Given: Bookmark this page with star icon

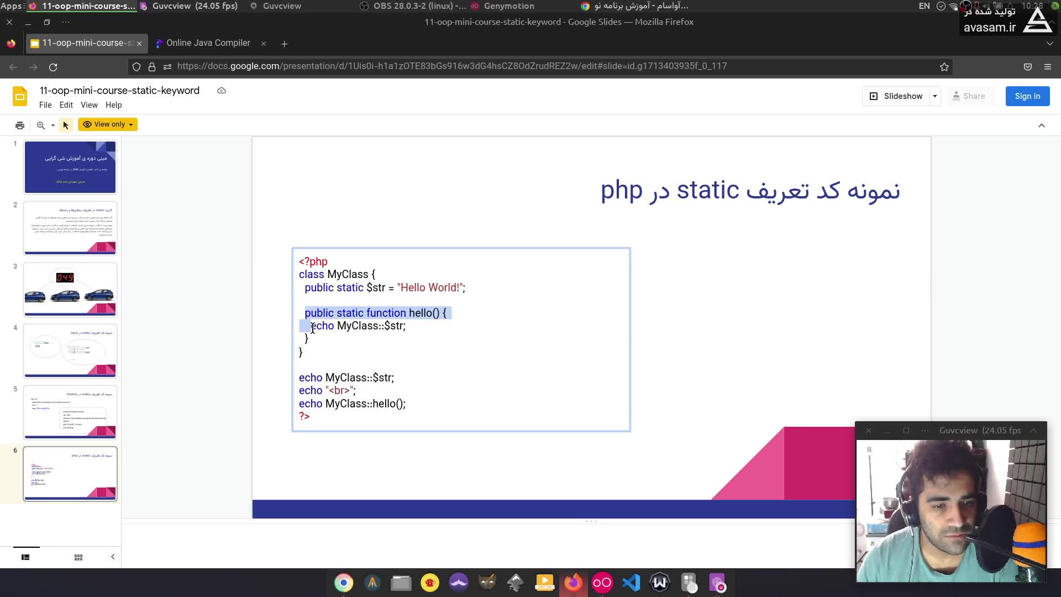Looking at the screenshot, I should pyautogui.click(x=944, y=67).
